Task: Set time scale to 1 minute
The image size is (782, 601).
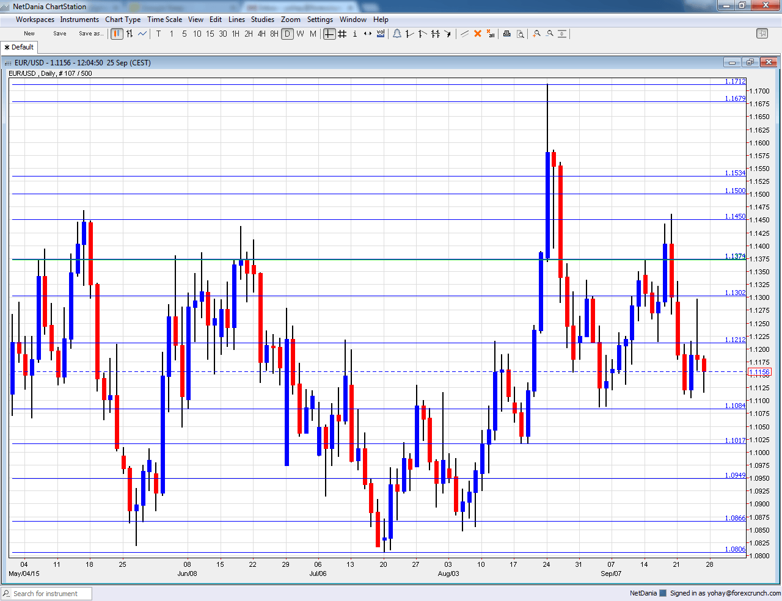Action: [x=172, y=34]
